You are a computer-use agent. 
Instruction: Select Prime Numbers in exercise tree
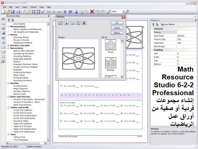pyautogui.click(x=21, y=78)
